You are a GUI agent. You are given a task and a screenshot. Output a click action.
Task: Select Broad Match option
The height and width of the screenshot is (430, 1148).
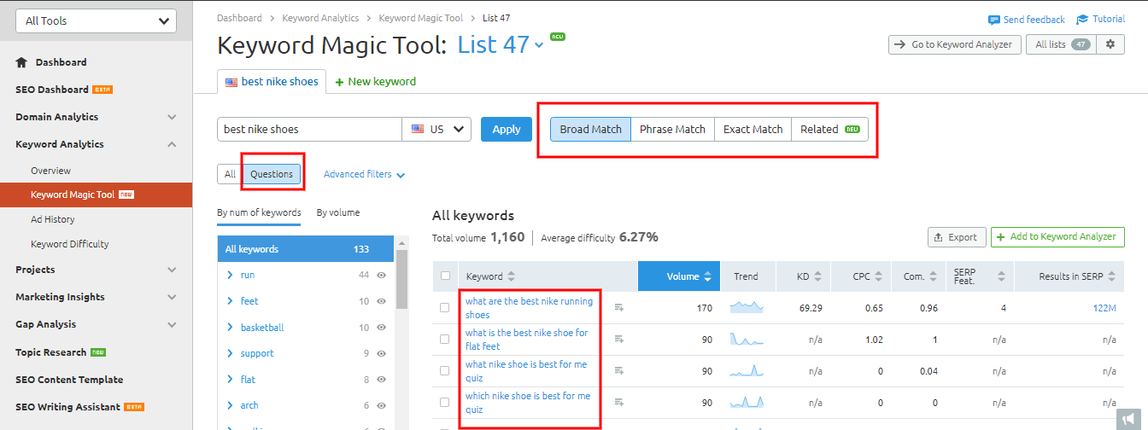[x=590, y=130]
